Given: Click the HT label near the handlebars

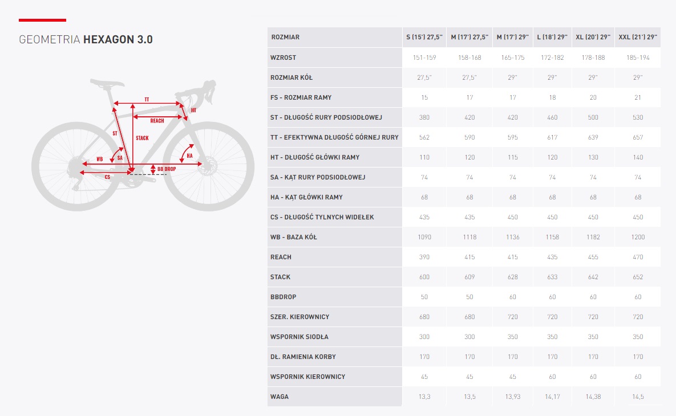Looking at the screenshot, I should click(x=193, y=110).
